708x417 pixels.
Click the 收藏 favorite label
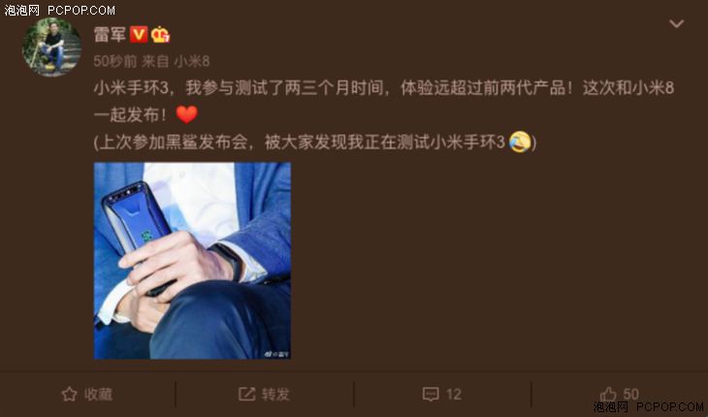pyautogui.click(x=98, y=394)
